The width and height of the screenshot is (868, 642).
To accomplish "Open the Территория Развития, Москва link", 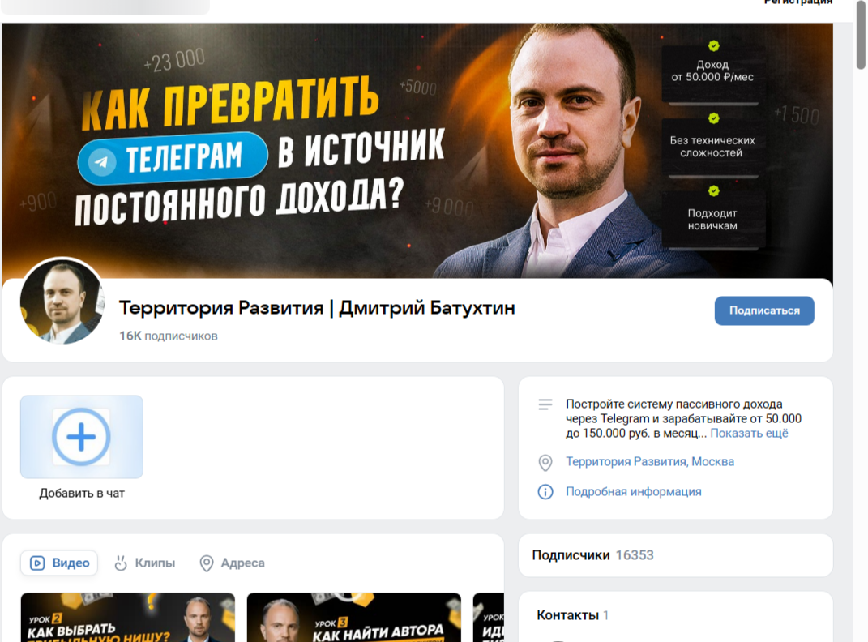I will [650, 461].
